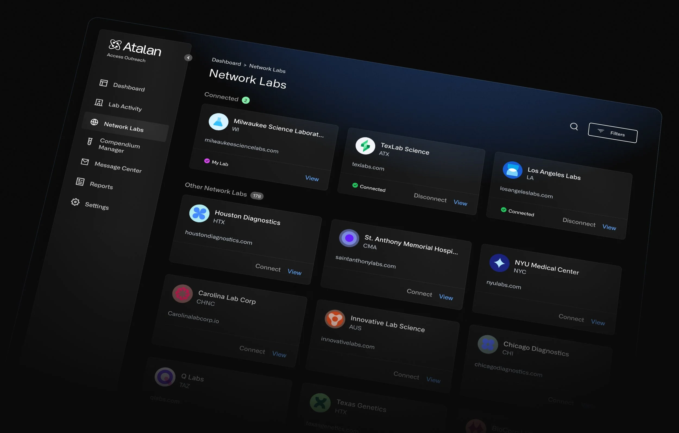The image size is (679, 433).
Task: Click the Dashboard breadcrumb link
Action: [x=226, y=62]
